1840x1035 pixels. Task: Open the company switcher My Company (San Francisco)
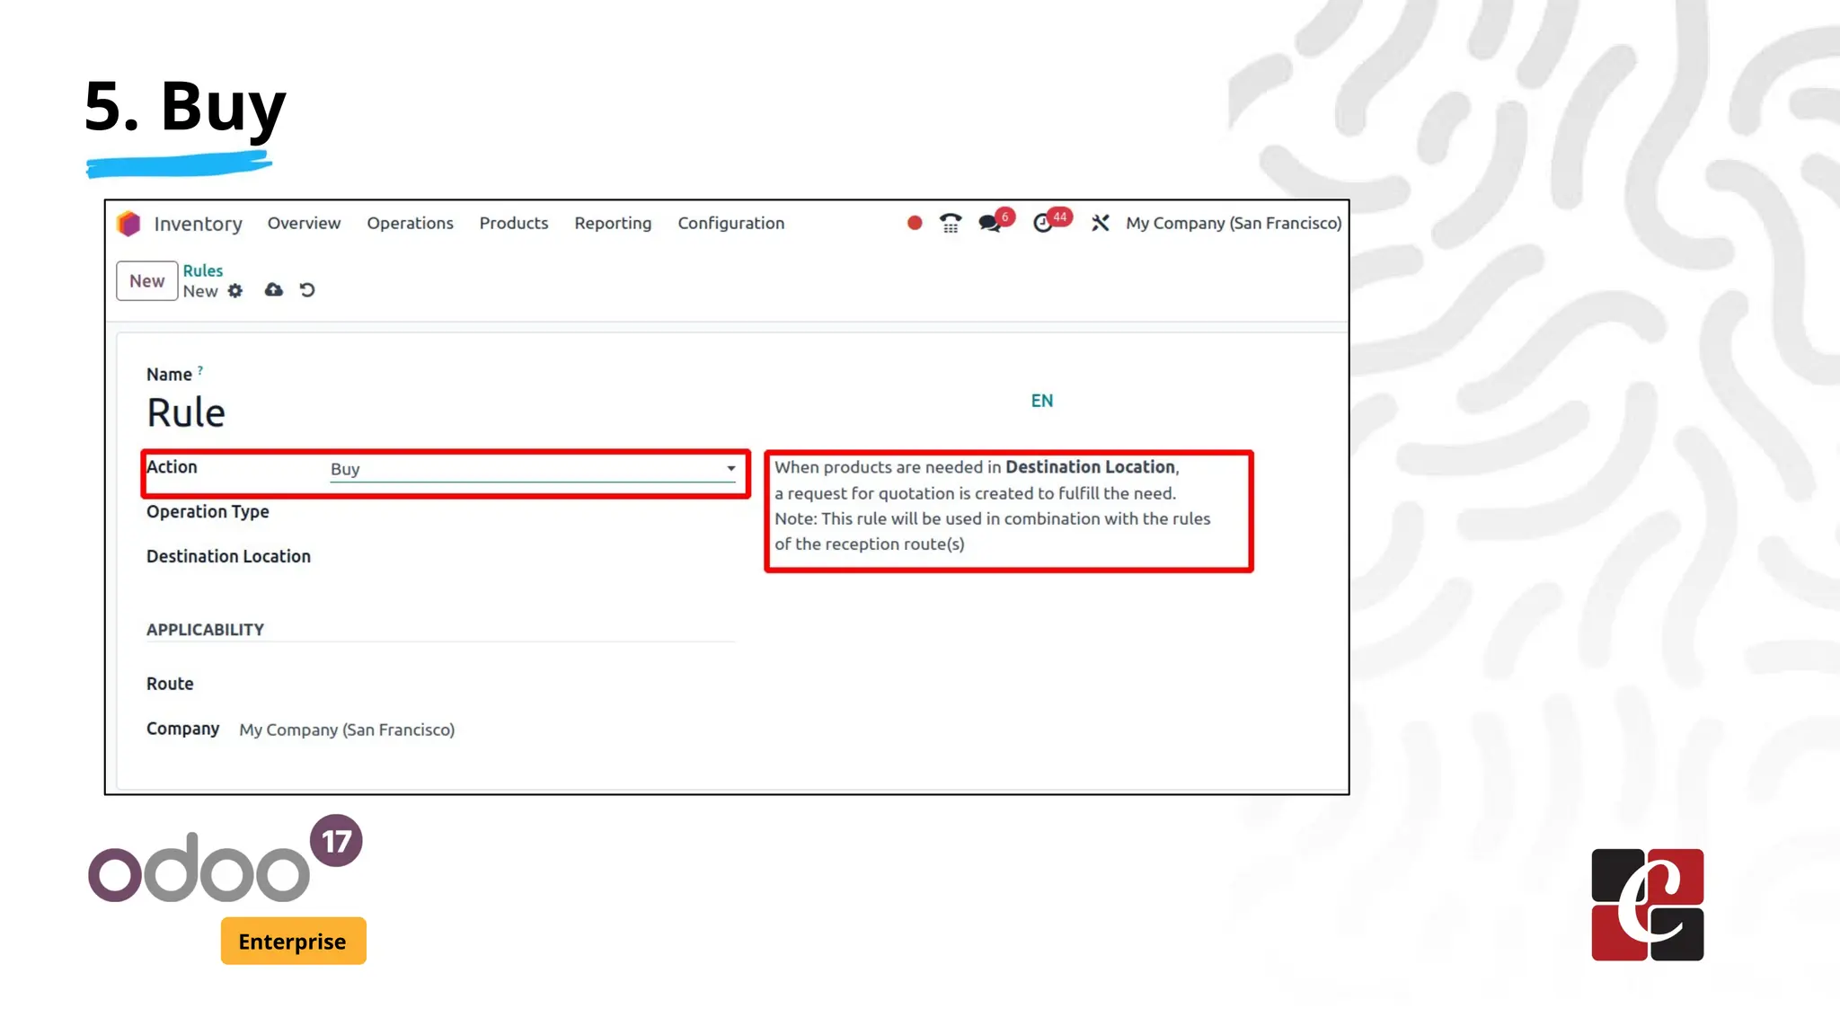click(x=1234, y=223)
